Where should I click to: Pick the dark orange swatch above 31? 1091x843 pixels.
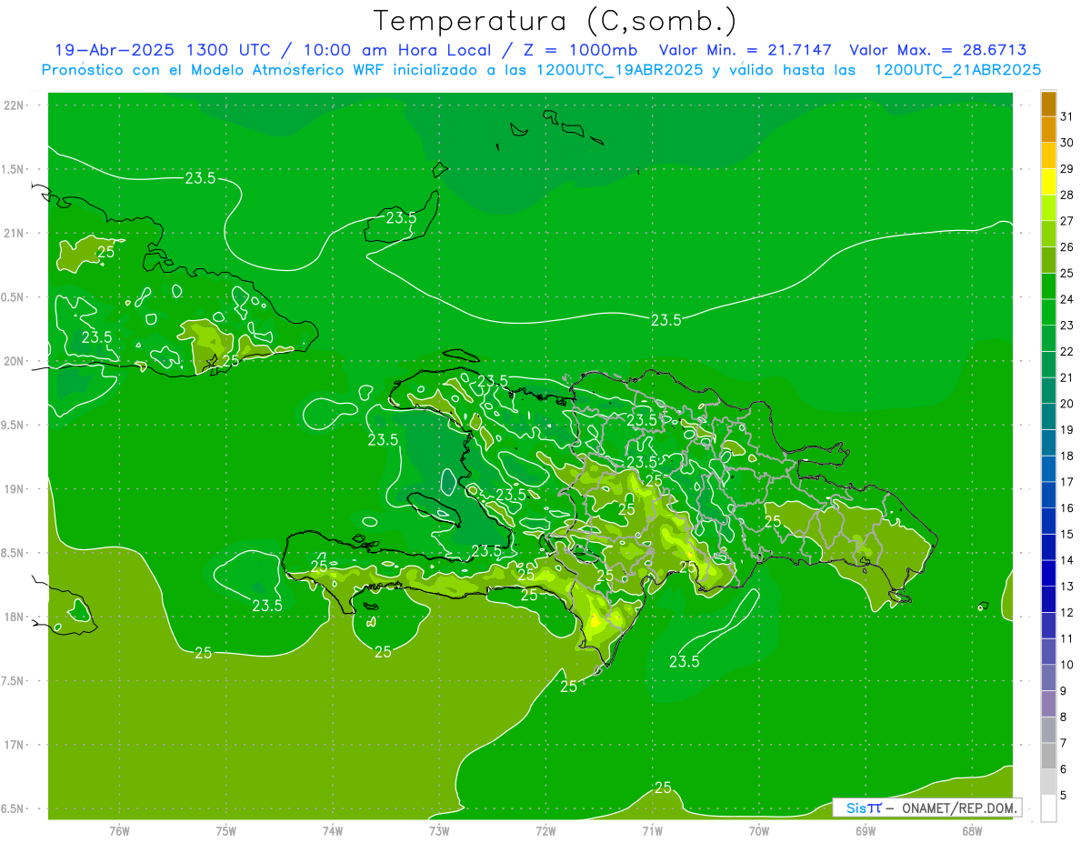[1048, 104]
